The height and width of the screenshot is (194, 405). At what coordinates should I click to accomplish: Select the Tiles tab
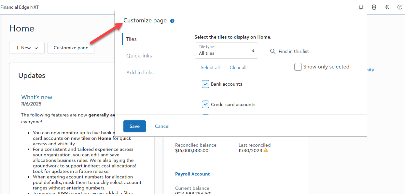(132, 39)
